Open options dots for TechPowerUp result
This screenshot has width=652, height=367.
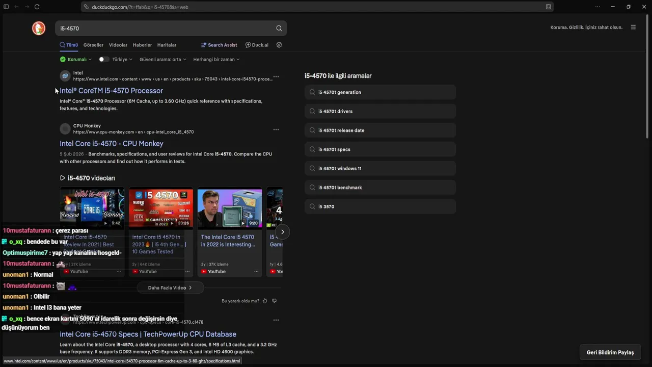point(276,320)
